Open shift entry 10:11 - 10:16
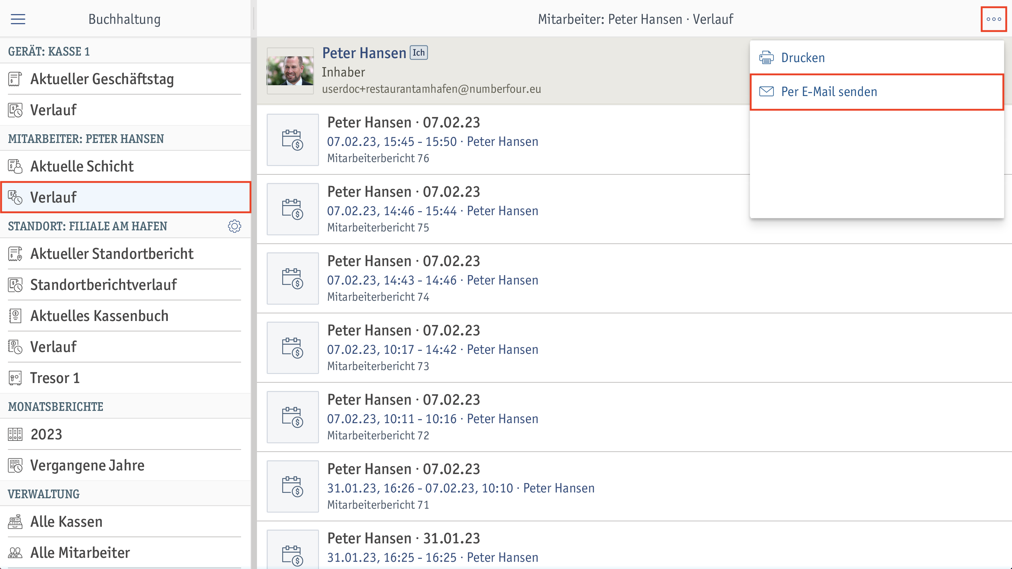The height and width of the screenshot is (569, 1012). point(634,417)
